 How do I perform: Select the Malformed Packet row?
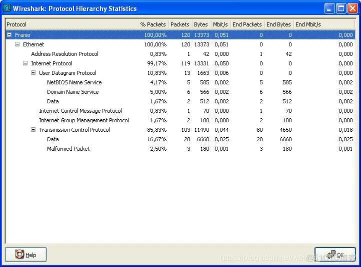[x=68, y=149]
